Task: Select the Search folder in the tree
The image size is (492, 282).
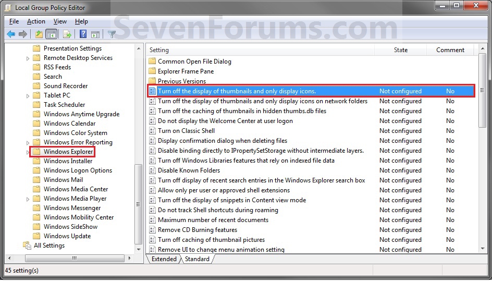Action: [x=53, y=77]
